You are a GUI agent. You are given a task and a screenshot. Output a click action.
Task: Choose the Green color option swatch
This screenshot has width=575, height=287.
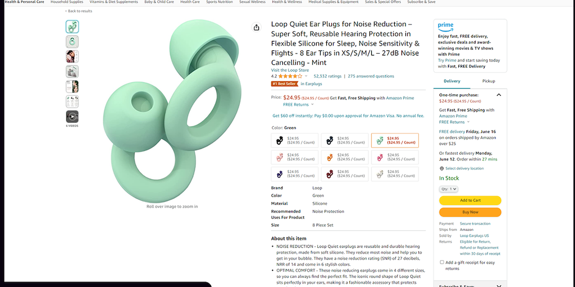point(395,141)
